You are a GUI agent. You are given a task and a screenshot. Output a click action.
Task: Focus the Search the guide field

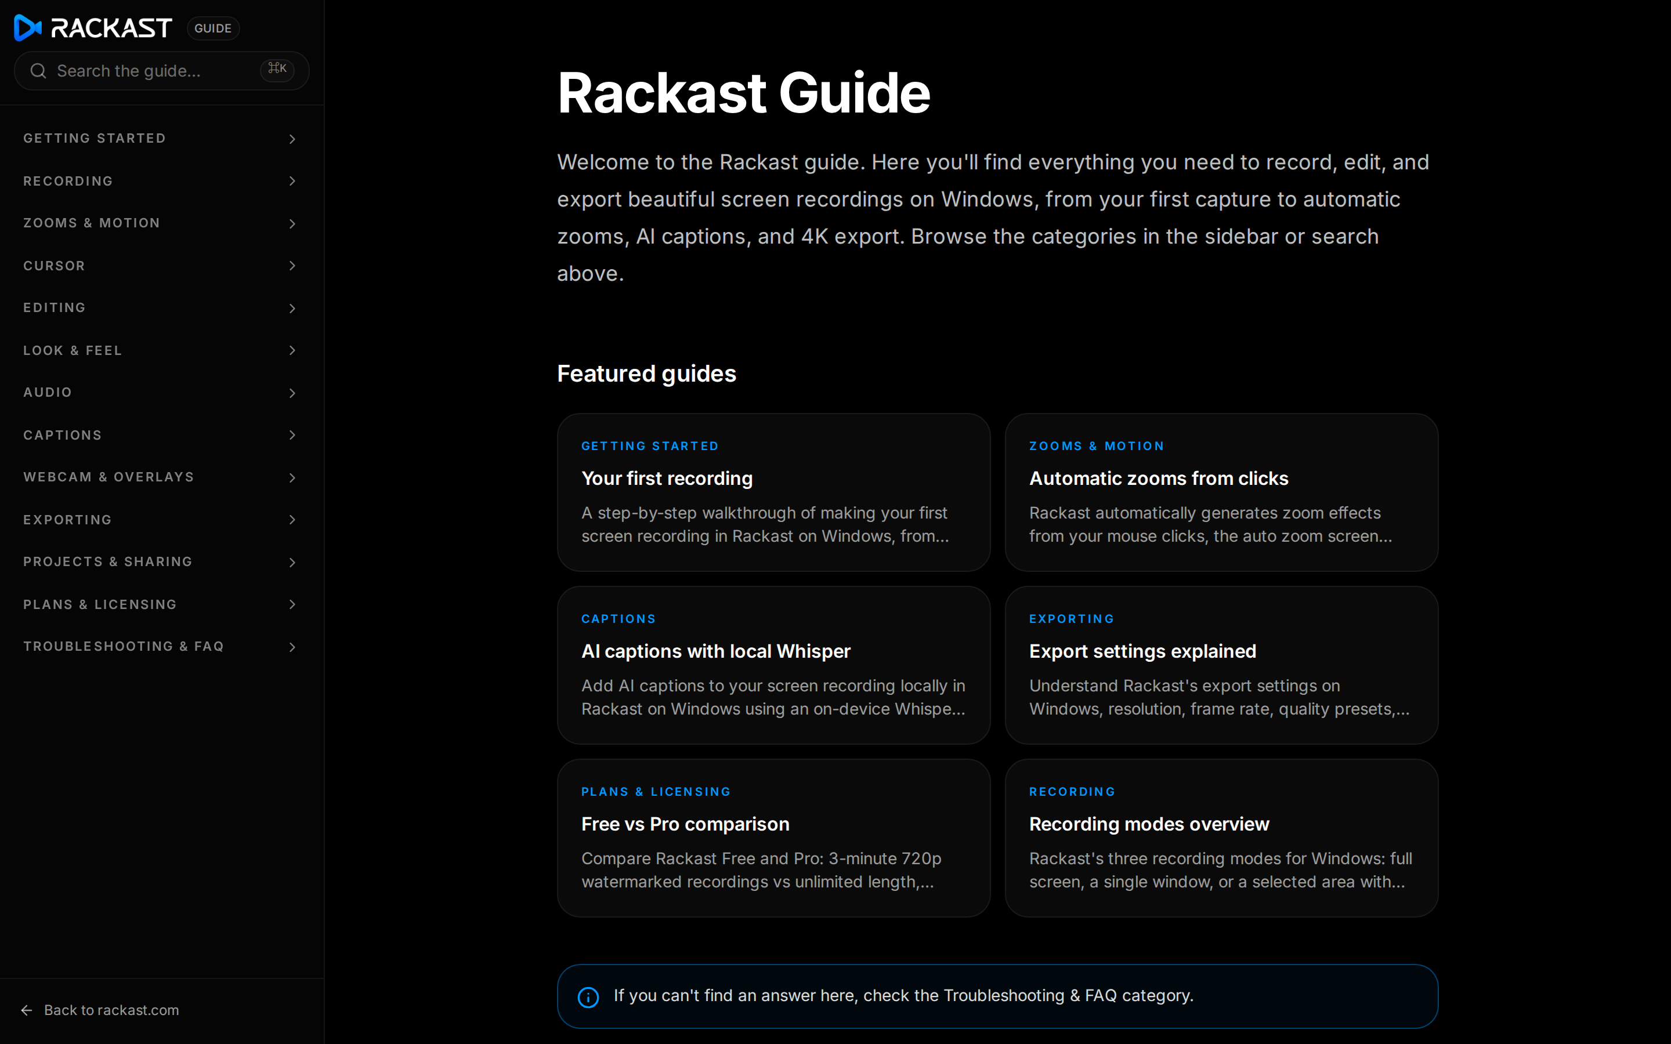tap(161, 70)
